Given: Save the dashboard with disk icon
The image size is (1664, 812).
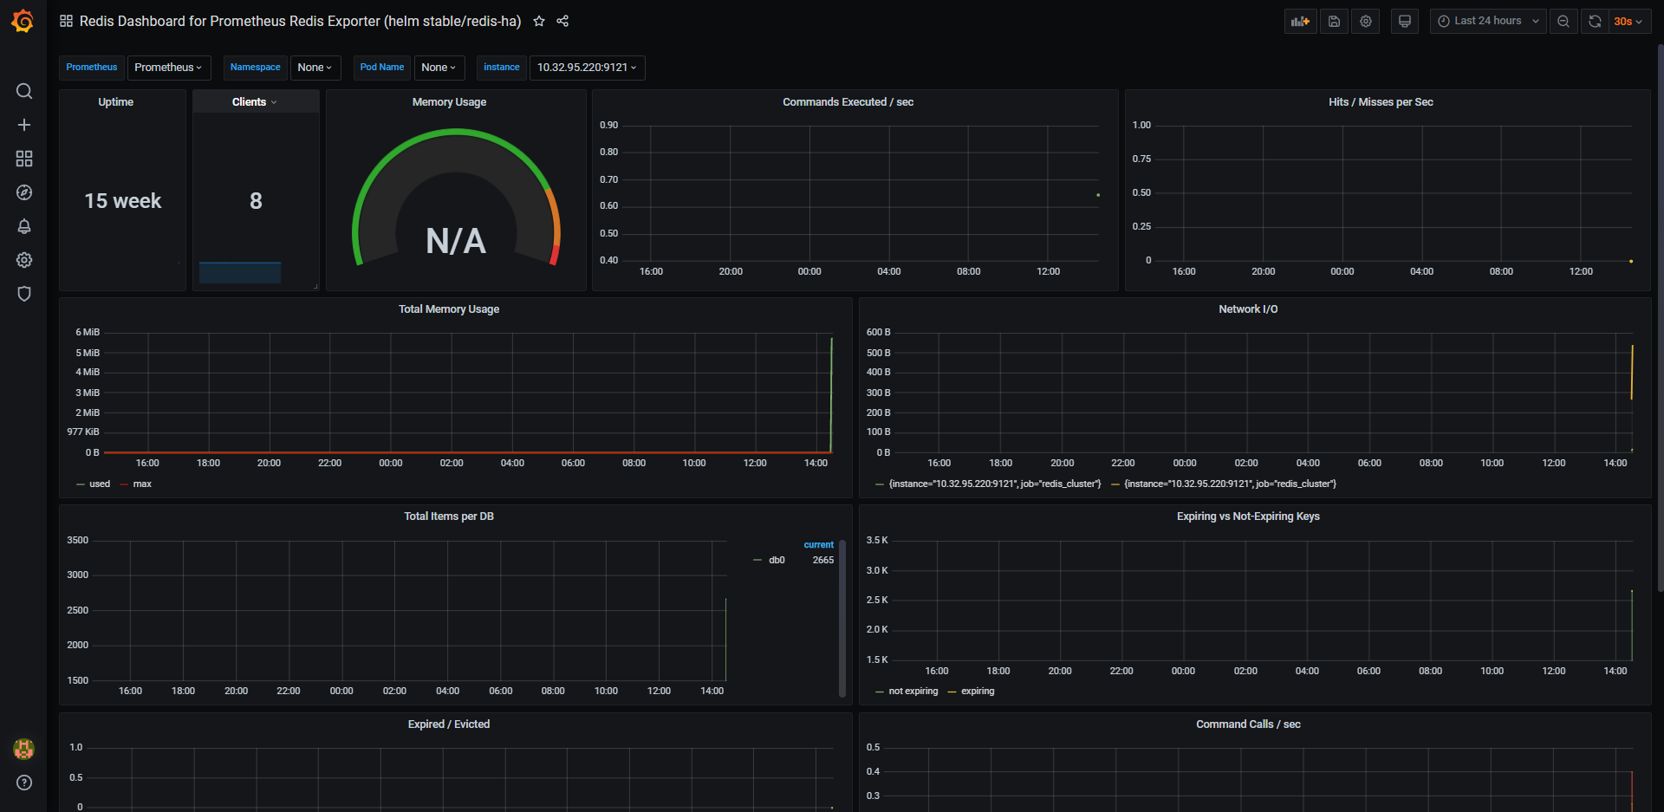Looking at the screenshot, I should click(1335, 22).
